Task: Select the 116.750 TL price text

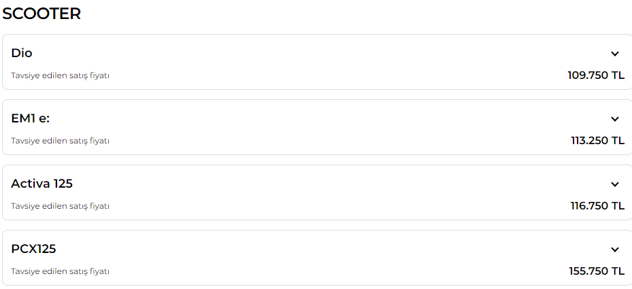Action: (598, 206)
